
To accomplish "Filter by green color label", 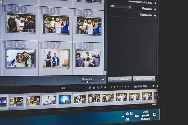I will (x=117, y=87).
